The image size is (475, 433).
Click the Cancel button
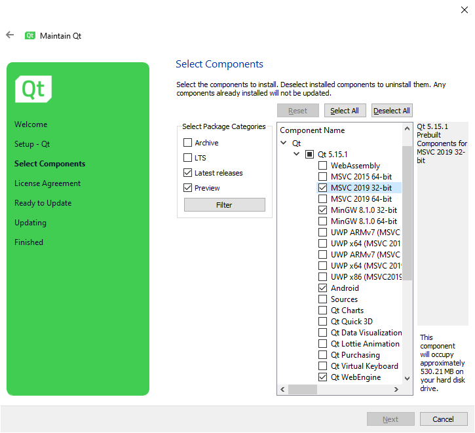(444, 419)
